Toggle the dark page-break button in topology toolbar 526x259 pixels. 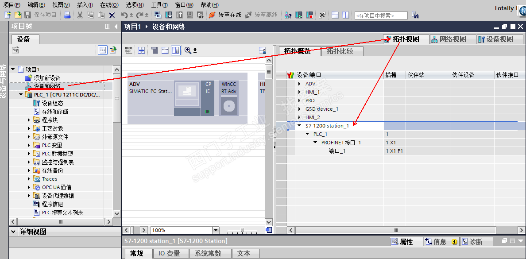click(x=154, y=50)
